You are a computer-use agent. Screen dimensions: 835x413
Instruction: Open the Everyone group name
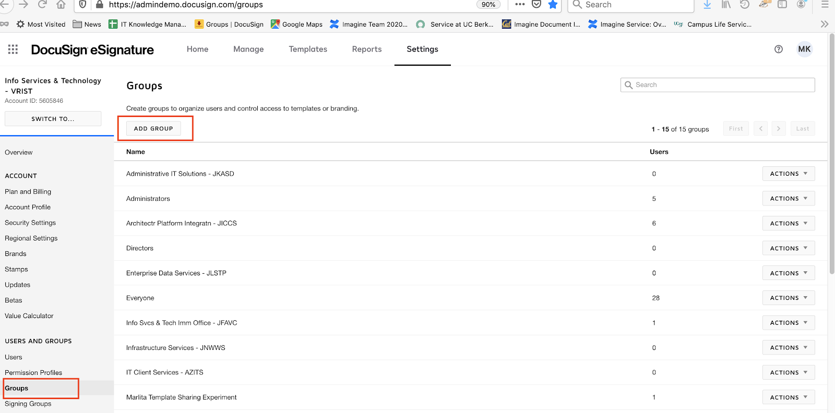click(140, 298)
